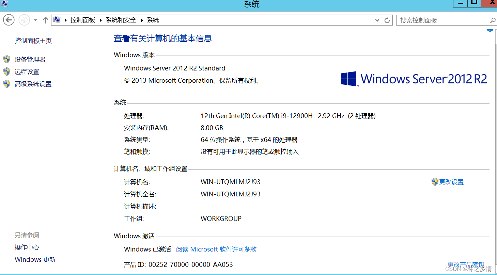This screenshot has width=497, height=275.
Task: Expand the chevron after 控制面板 breadcrumb
Action: point(101,20)
